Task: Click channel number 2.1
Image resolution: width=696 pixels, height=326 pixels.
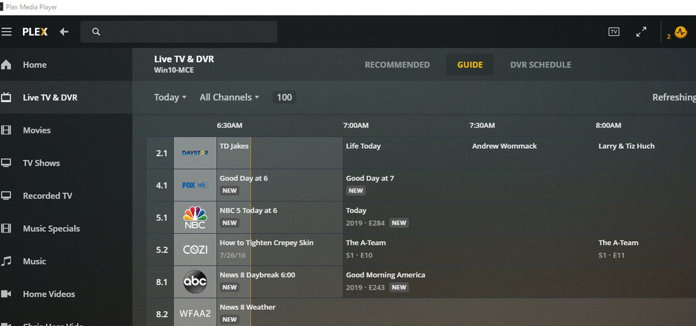Action: [162, 154]
